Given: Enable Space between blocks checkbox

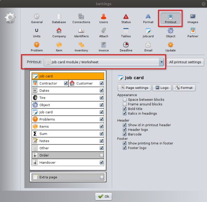Looking at the screenshot, I should pyautogui.click(x=125, y=99).
